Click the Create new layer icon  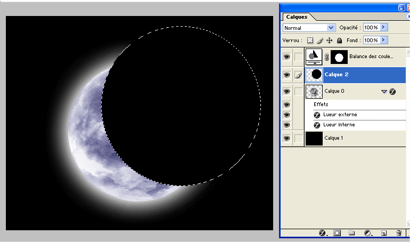[x=383, y=233]
